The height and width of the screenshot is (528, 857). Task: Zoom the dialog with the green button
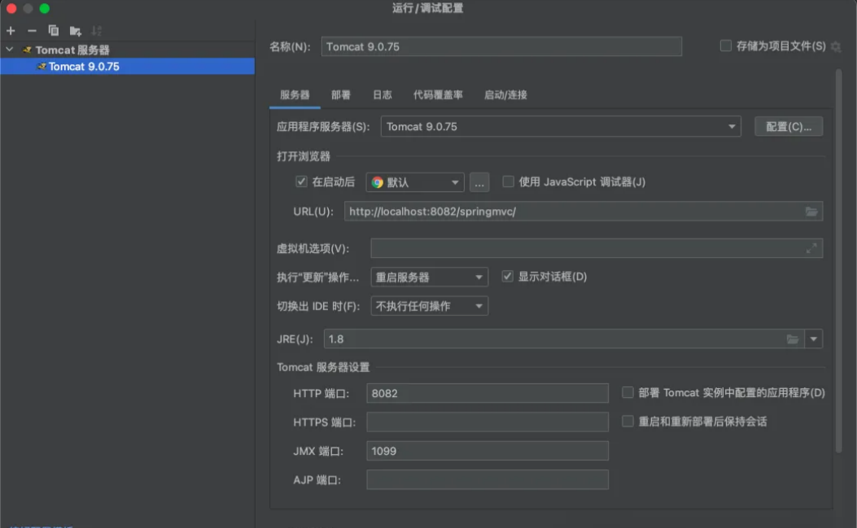coord(45,8)
